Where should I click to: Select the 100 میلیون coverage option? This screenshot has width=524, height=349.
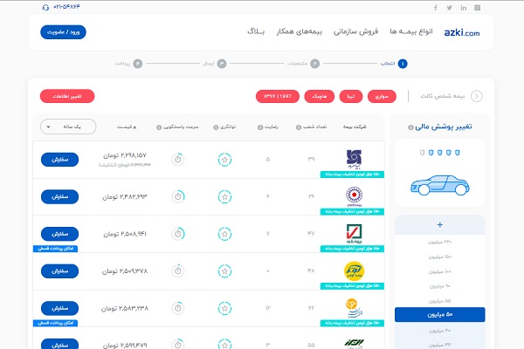(440, 272)
